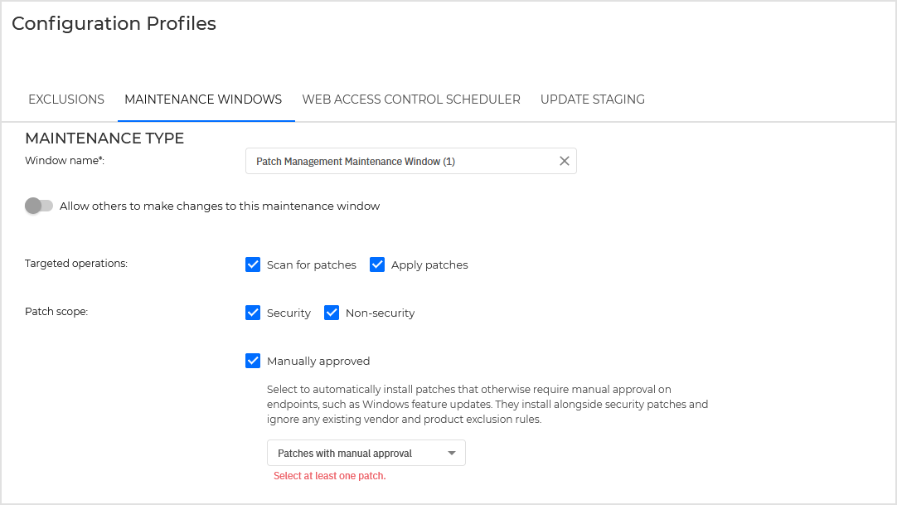Select the Update Staging tab
897x505 pixels.
coord(592,99)
